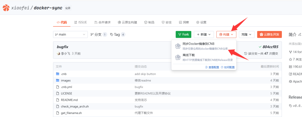Click the get_filename.sh file icon
The height and width of the screenshot is (117, 302).
[x=57, y=113]
